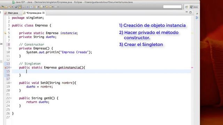This screenshot has height=125, width=223.
Task: Collapse the getD method fold at line 22
Action: [11, 98]
